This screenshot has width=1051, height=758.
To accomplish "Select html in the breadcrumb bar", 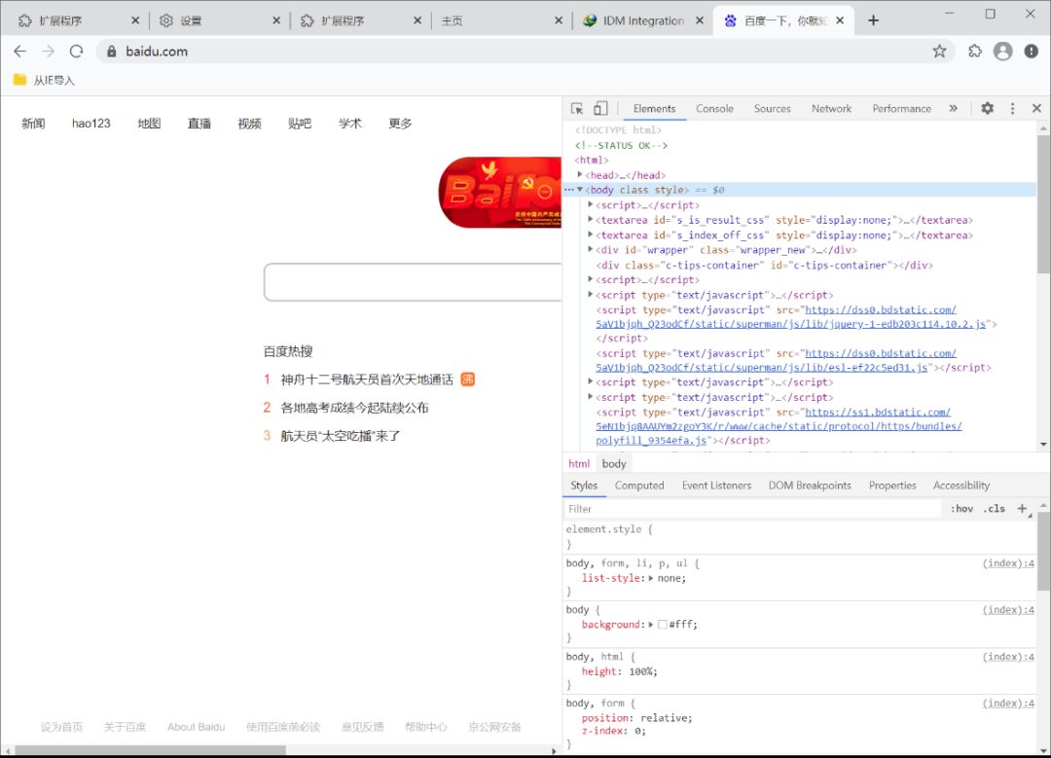I will point(579,464).
